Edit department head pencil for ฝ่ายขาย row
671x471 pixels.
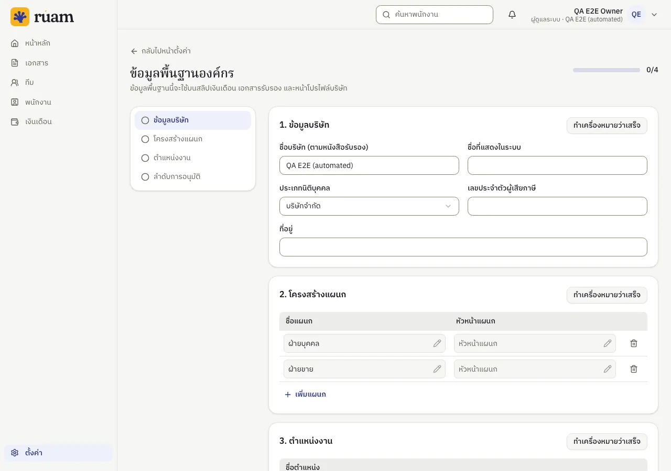[x=608, y=369]
